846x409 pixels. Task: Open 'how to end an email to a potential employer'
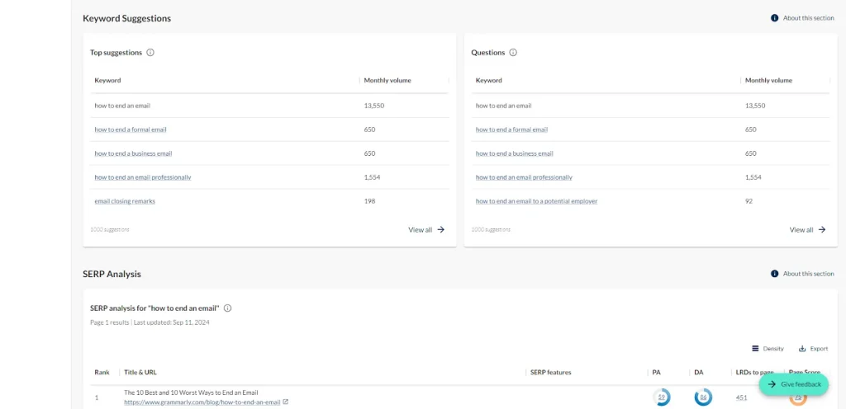(536, 201)
